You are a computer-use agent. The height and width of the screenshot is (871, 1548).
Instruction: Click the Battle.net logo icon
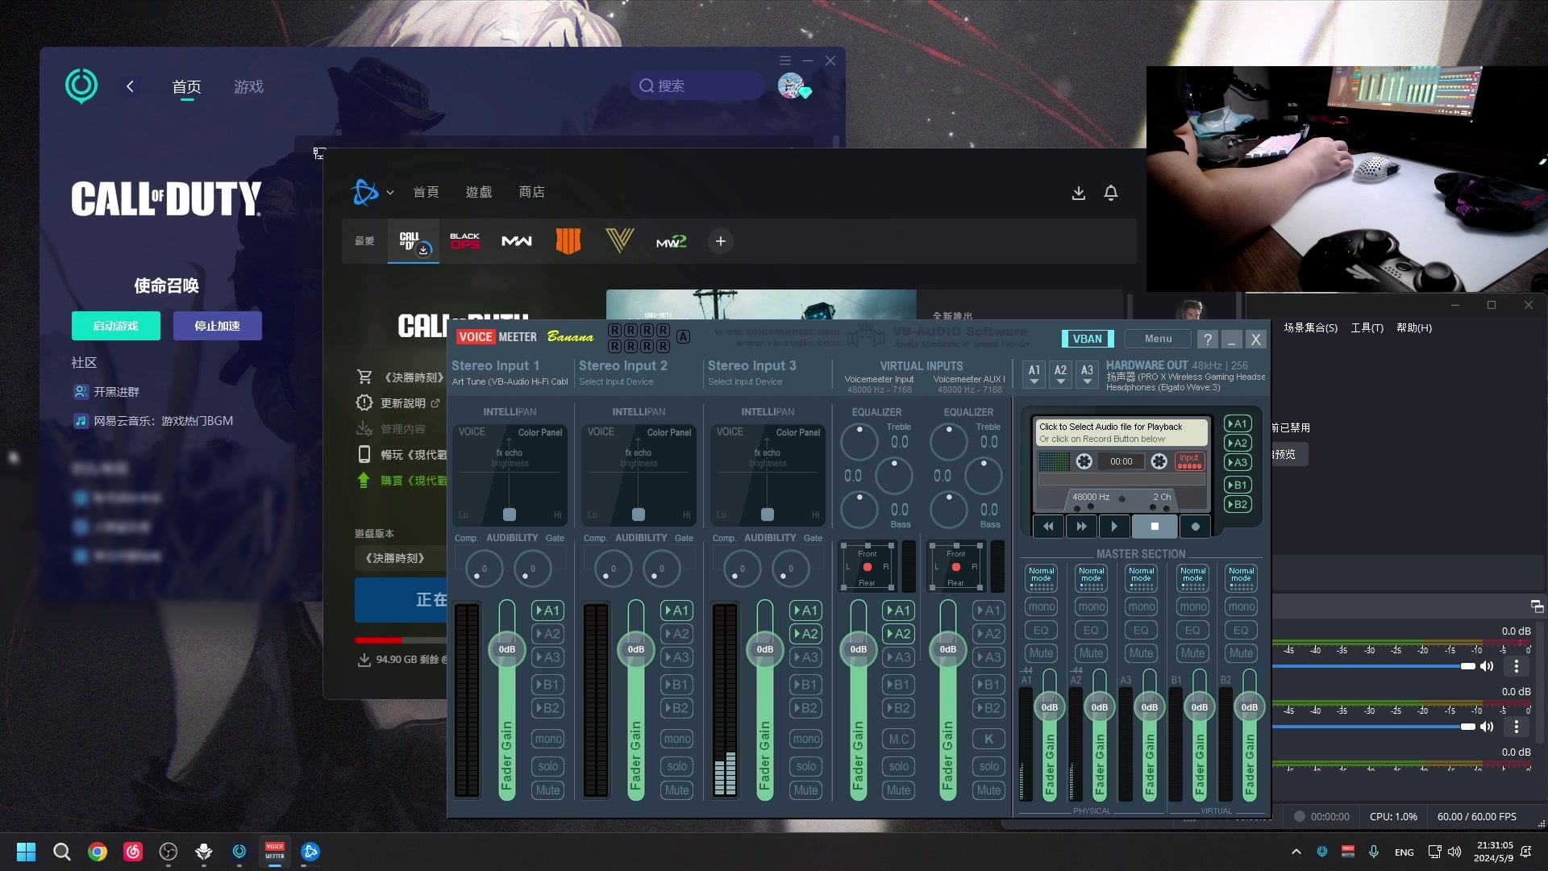tap(364, 192)
